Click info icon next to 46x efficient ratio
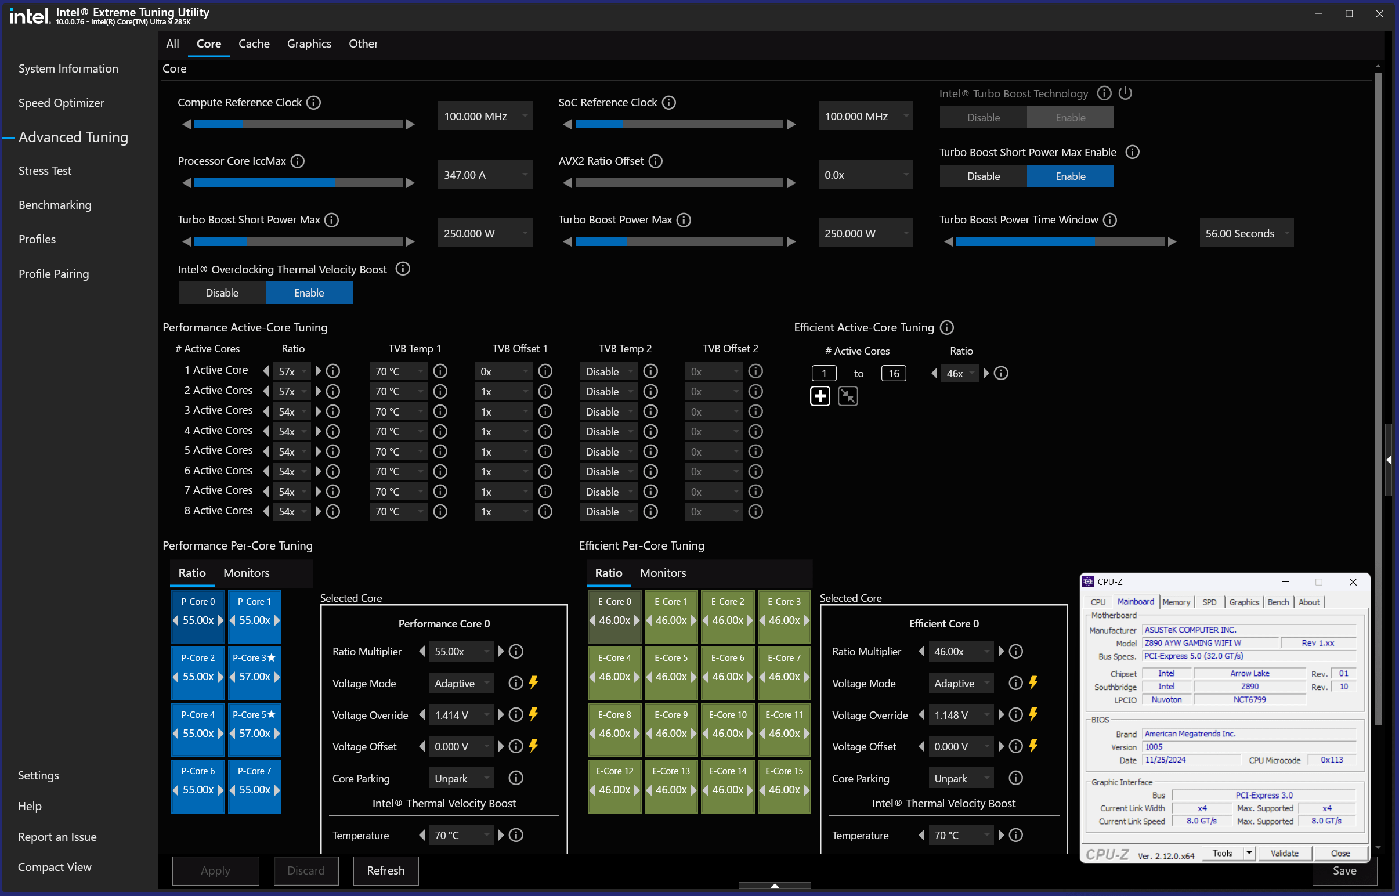 click(x=1001, y=373)
